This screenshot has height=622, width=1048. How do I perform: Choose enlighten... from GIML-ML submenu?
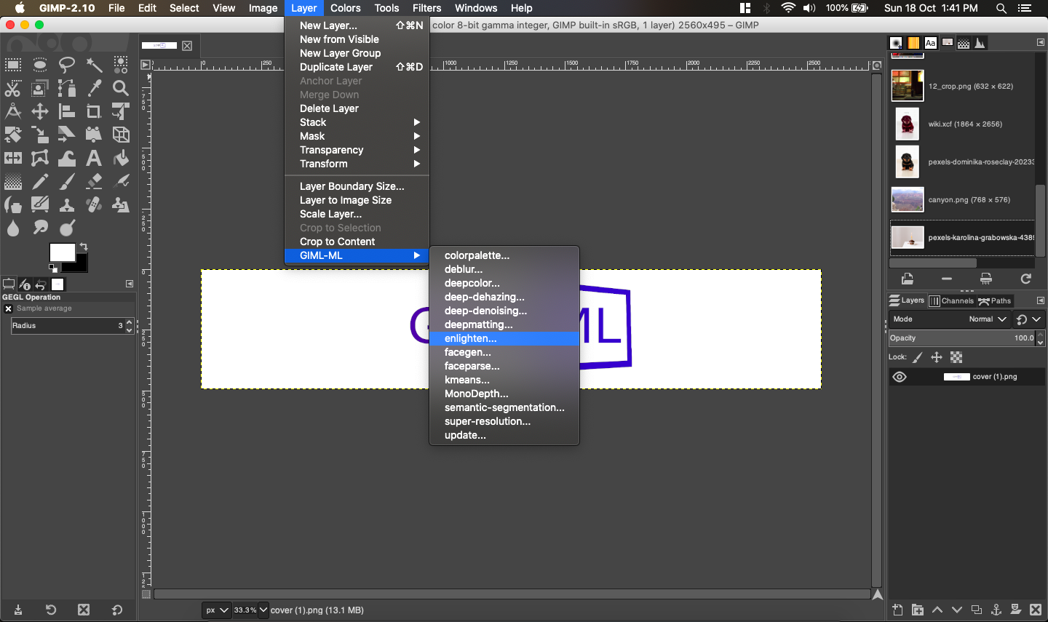pyautogui.click(x=470, y=338)
